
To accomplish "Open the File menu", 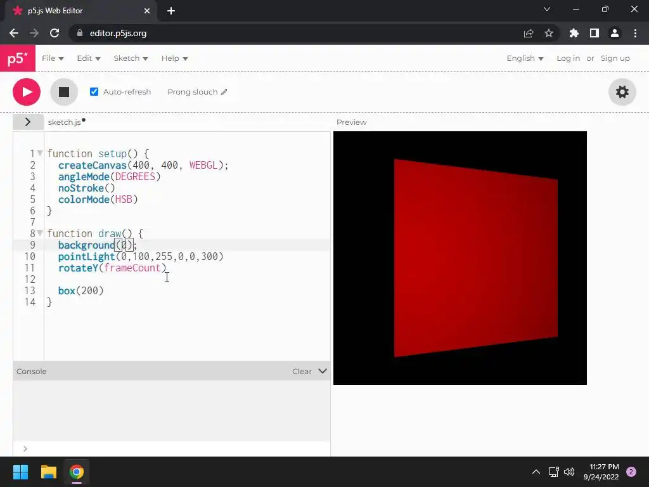I will point(53,58).
